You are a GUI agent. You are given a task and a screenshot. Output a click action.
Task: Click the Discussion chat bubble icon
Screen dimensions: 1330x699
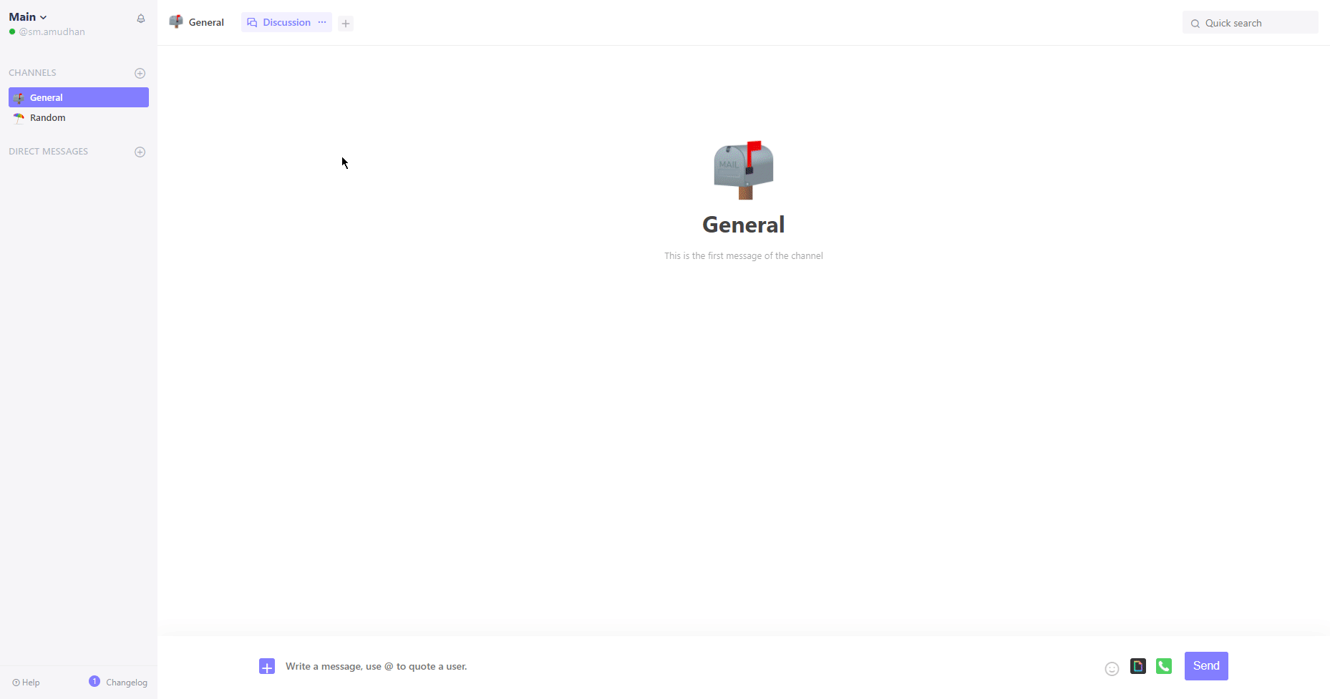click(x=251, y=22)
